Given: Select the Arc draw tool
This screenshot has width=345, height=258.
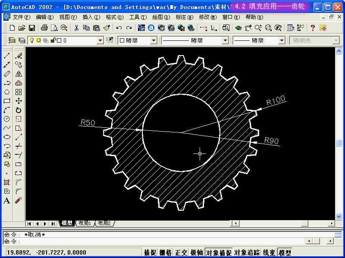Looking at the screenshot, I should 7,110.
